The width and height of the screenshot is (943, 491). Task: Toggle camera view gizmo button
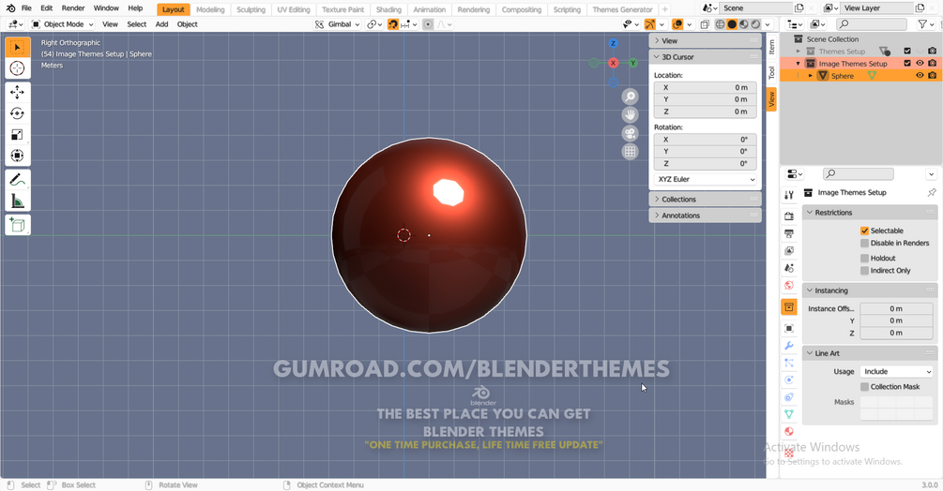(630, 133)
